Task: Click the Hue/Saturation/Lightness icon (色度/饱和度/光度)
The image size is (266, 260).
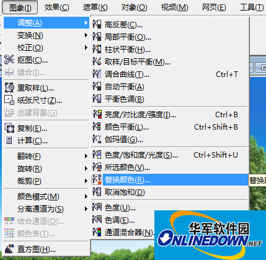Action: 97,155
